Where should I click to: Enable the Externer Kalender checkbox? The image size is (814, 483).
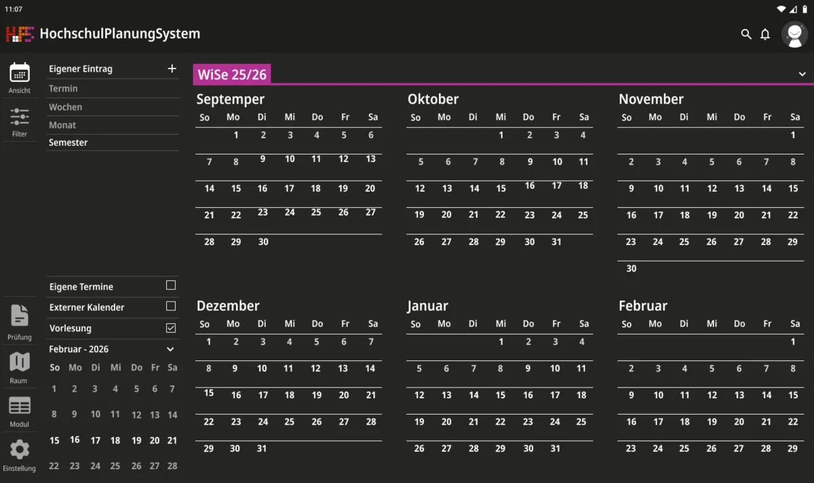point(171,306)
